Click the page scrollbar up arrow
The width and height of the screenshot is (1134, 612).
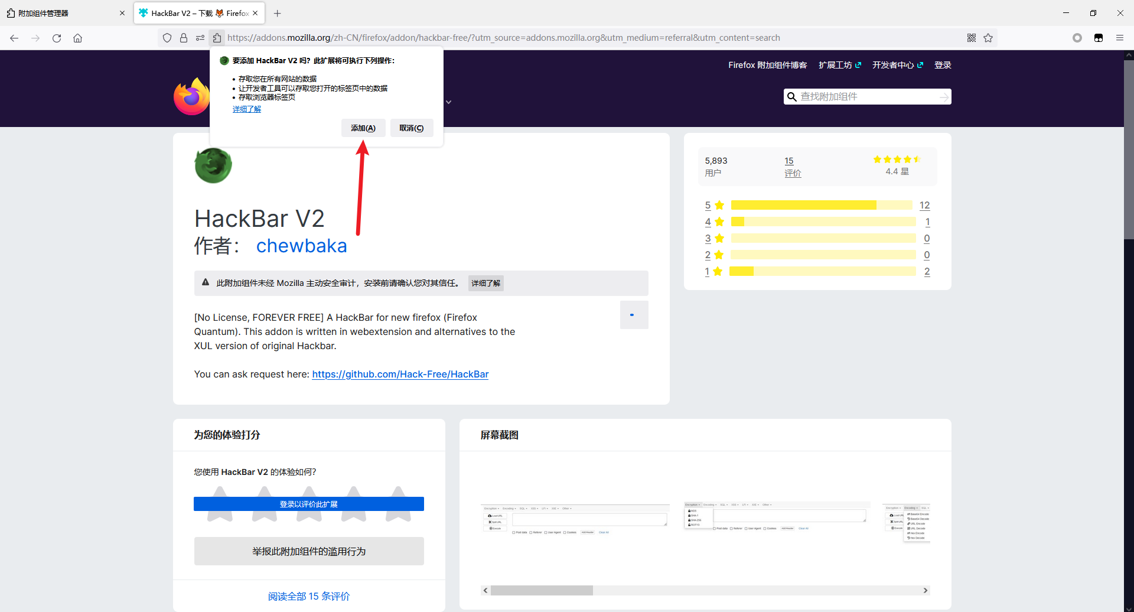pos(1129,55)
